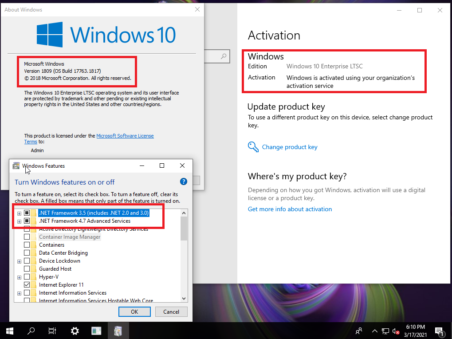Click the Admin licensee name
This screenshot has width=452, height=339.
[37, 150]
